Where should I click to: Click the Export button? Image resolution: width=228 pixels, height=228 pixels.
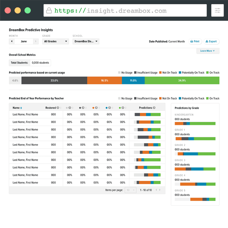pyautogui.click(x=211, y=41)
